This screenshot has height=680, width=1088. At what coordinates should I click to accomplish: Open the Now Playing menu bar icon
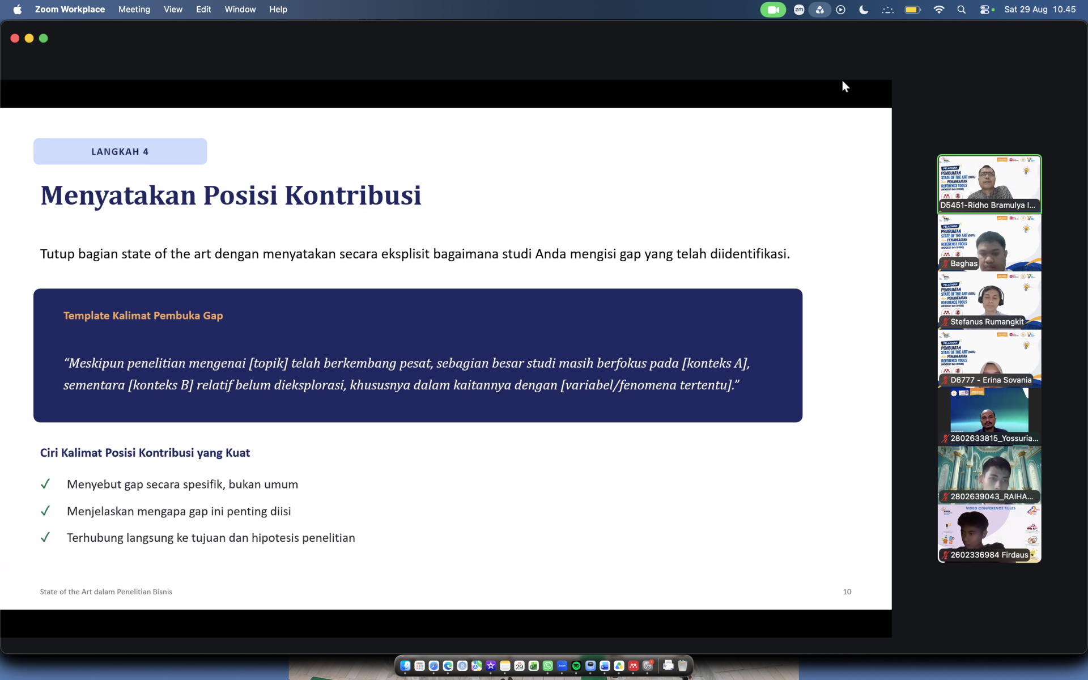click(x=841, y=10)
